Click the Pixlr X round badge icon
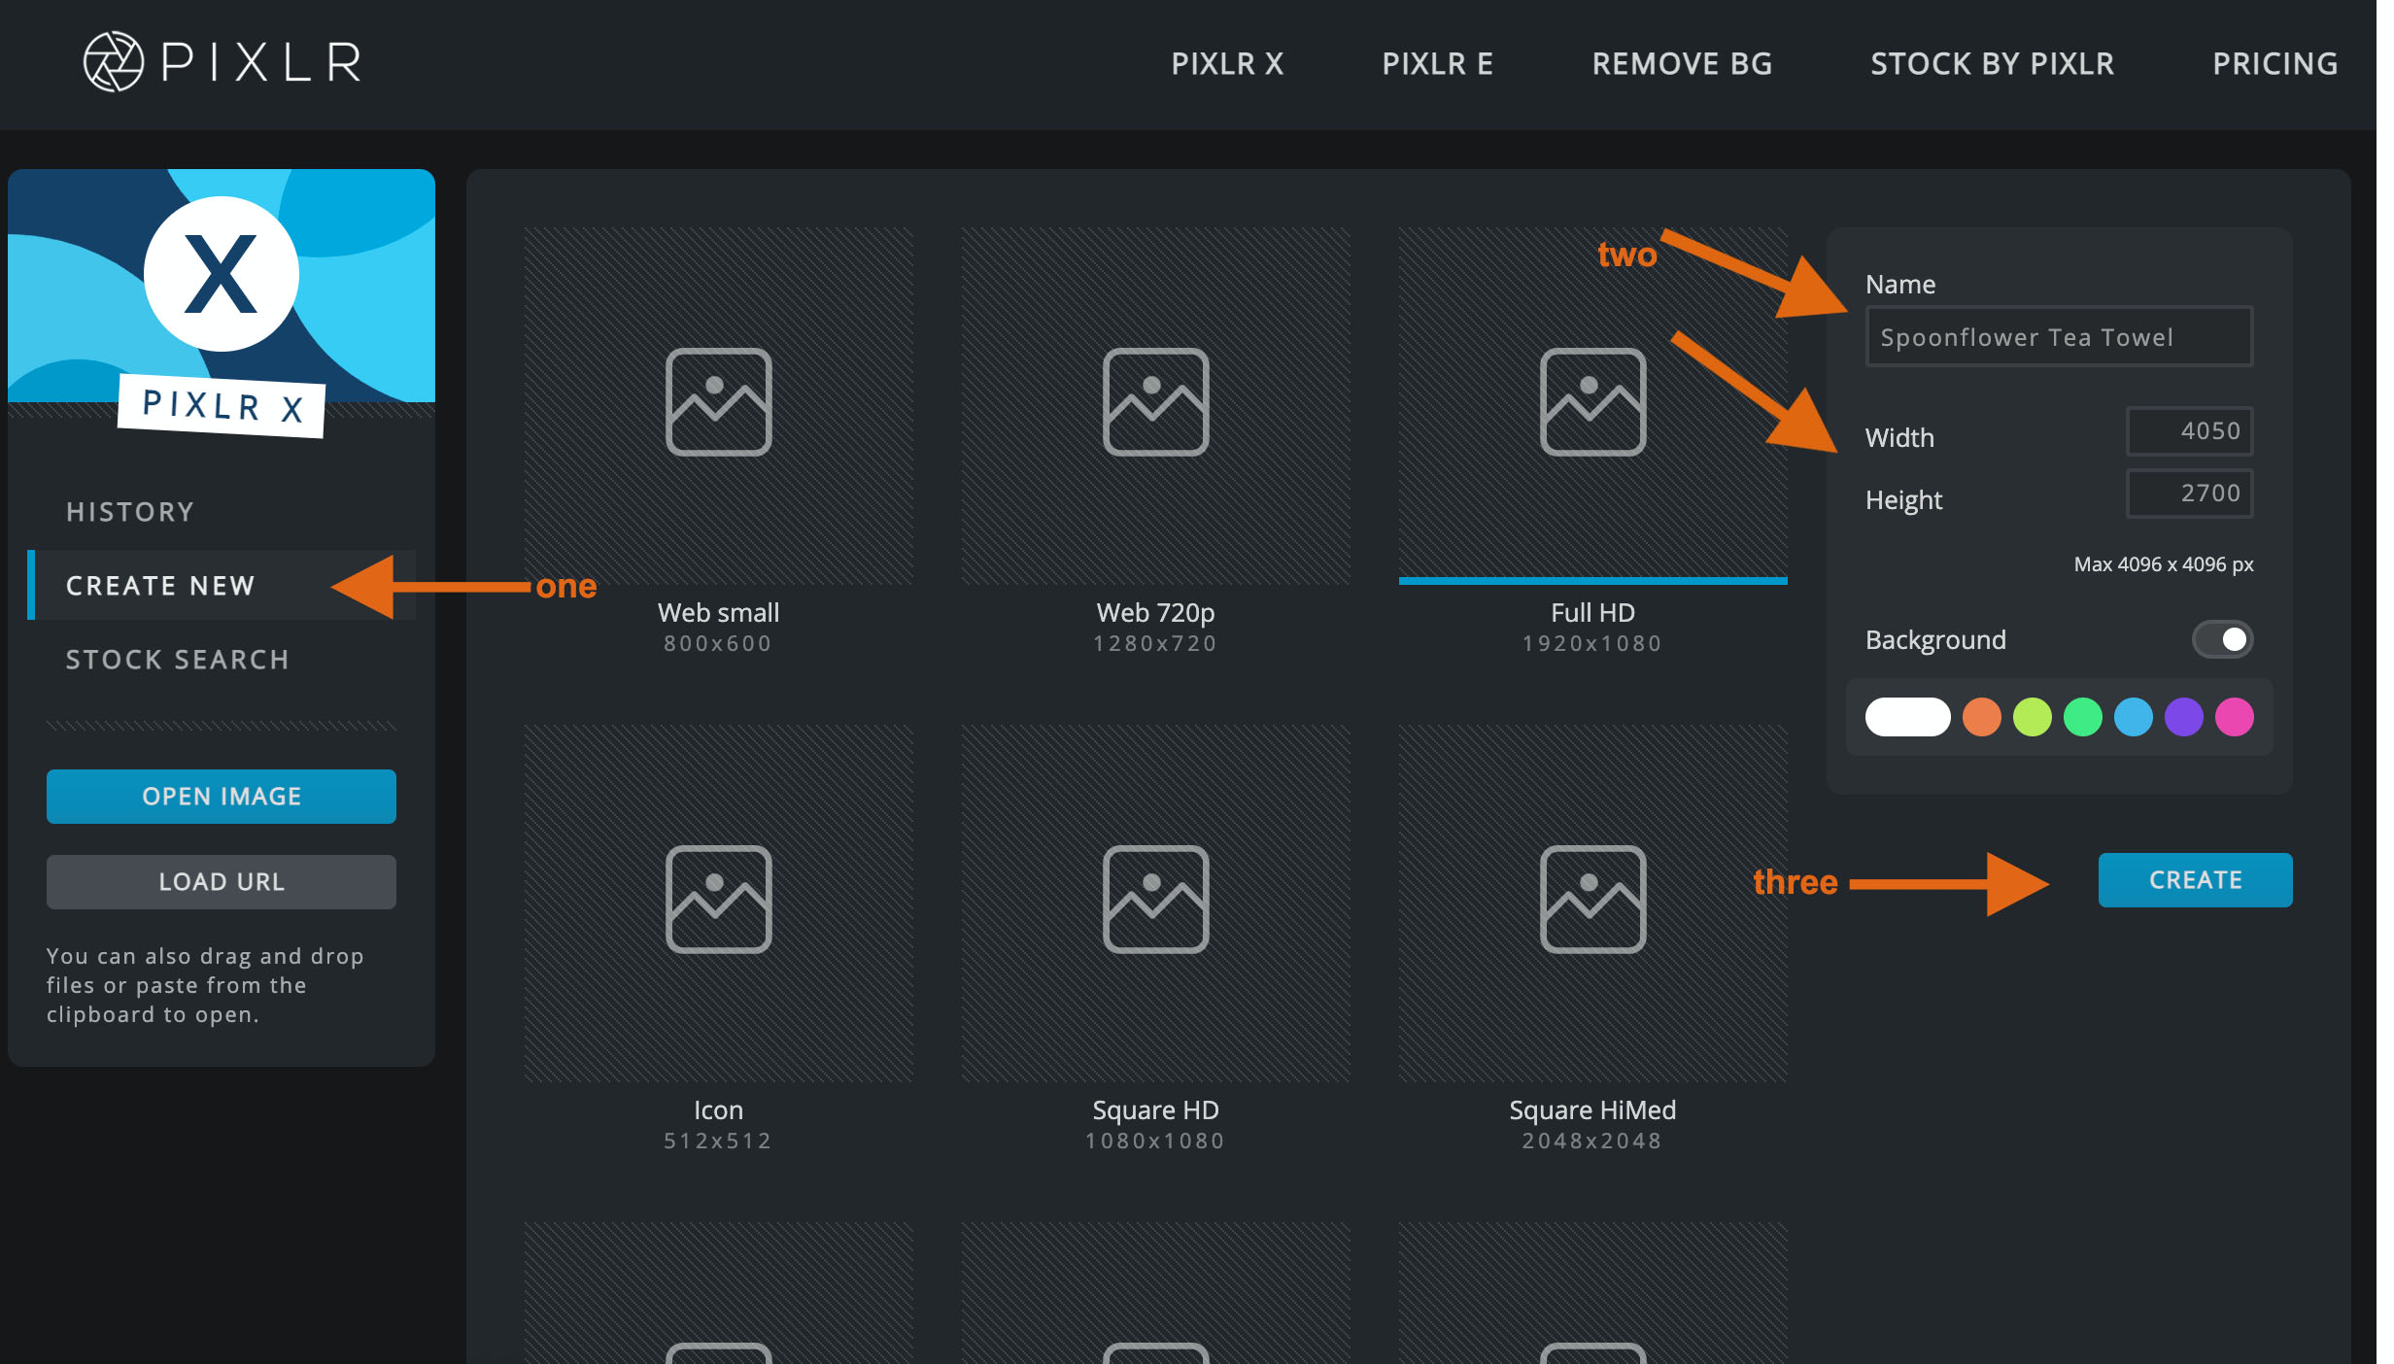Viewport: 2394px width, 1364px height. 222,274
